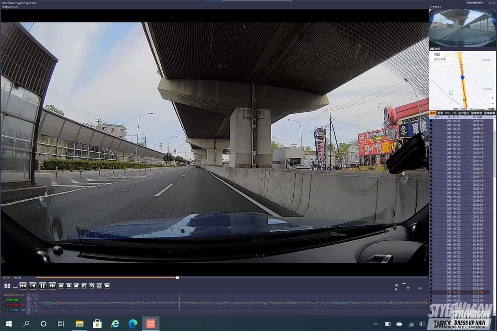
Task: Open Microsoft Edge from the taskbar
Action: [133, 324]
